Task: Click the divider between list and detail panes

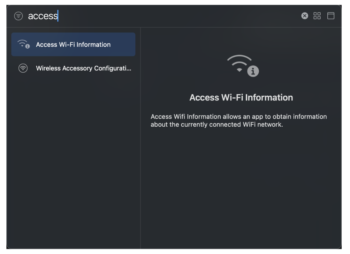Action: tap(141, 138)
